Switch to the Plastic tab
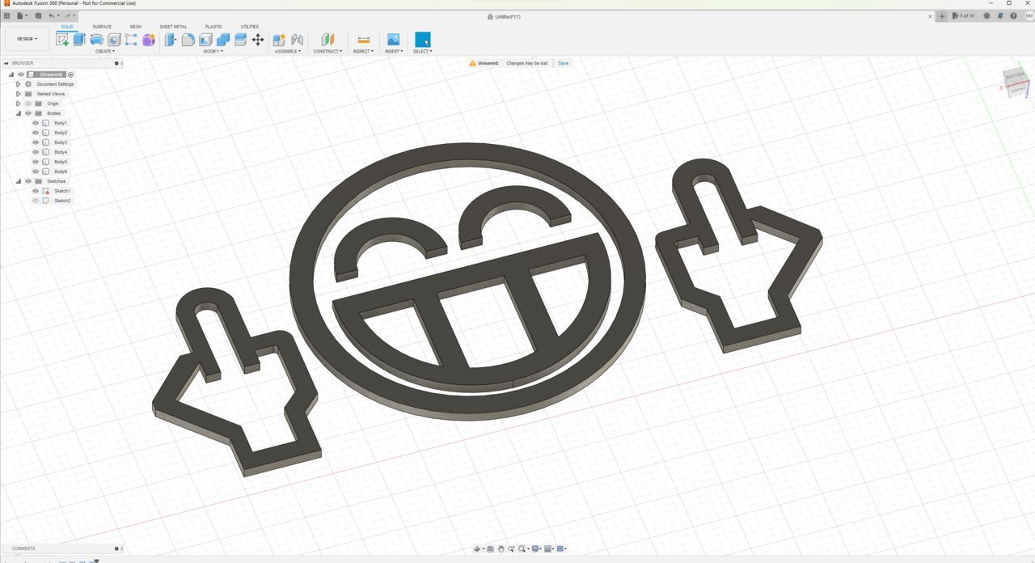Screen dimensions: 1035x563 click(213, 27)
